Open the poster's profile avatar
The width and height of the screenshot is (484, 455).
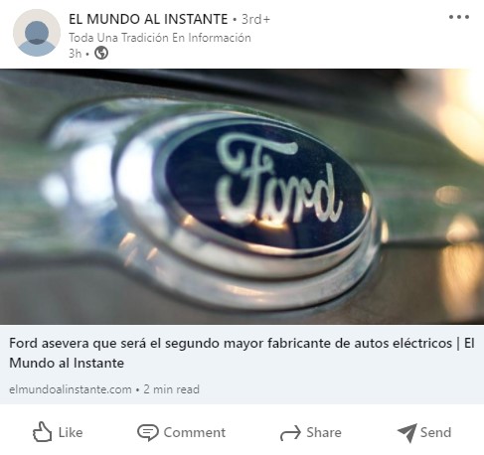click(37, 33)
